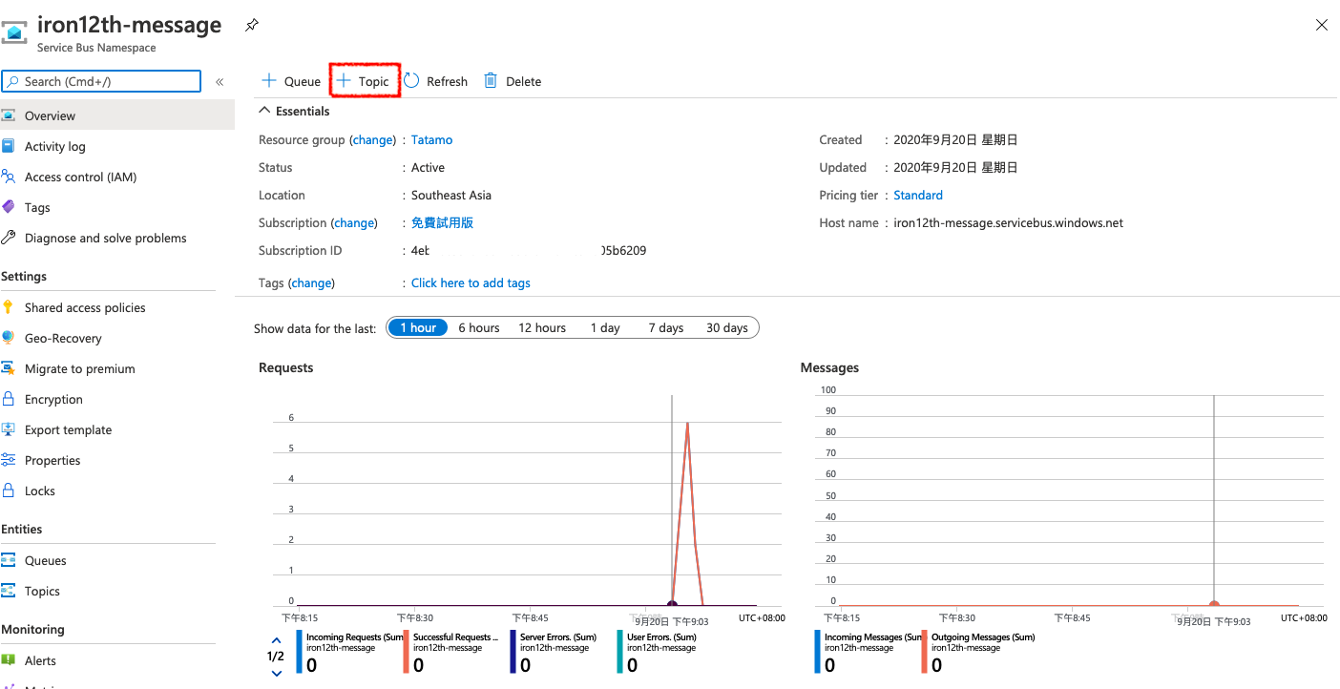Viewport: 1340px width, 689px height.
Task: Close the namespace blade
Action: [1322, 26]
